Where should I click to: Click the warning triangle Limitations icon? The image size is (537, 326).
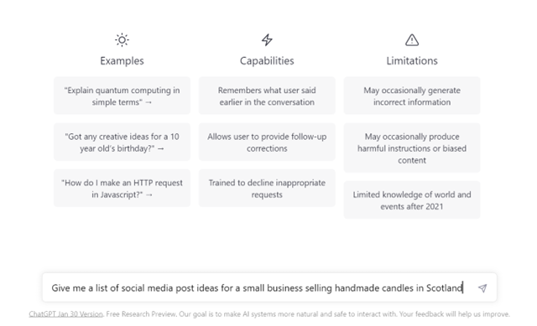tap(412, 40)
